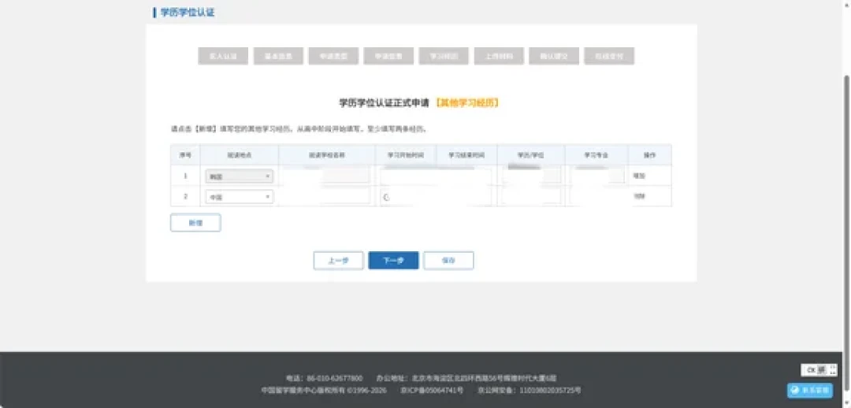Click the 学习开始时间 column header
This screenshot has height=408, width=851.
point(406,154)
